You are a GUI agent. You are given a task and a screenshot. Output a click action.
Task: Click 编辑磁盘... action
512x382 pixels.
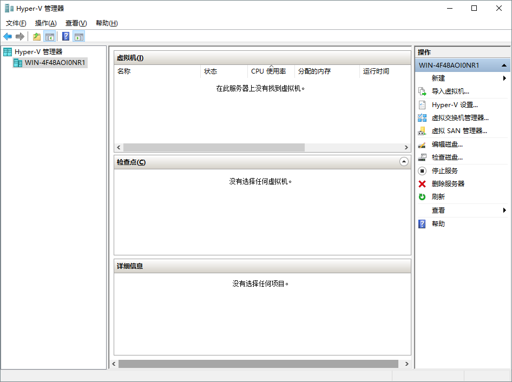click(447, 144)
